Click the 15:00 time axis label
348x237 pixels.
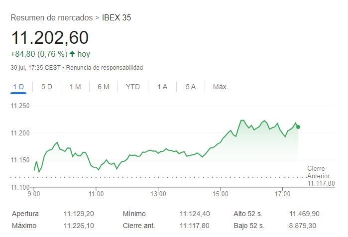pyautogui.click(x=220, y=193)
